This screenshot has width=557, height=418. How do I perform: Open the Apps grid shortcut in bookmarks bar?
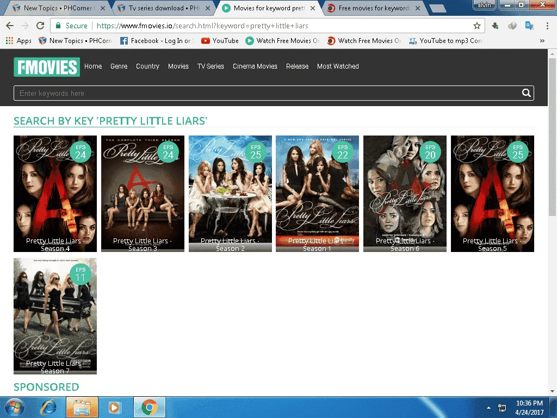pyautogui.click(x=19, y=40)
